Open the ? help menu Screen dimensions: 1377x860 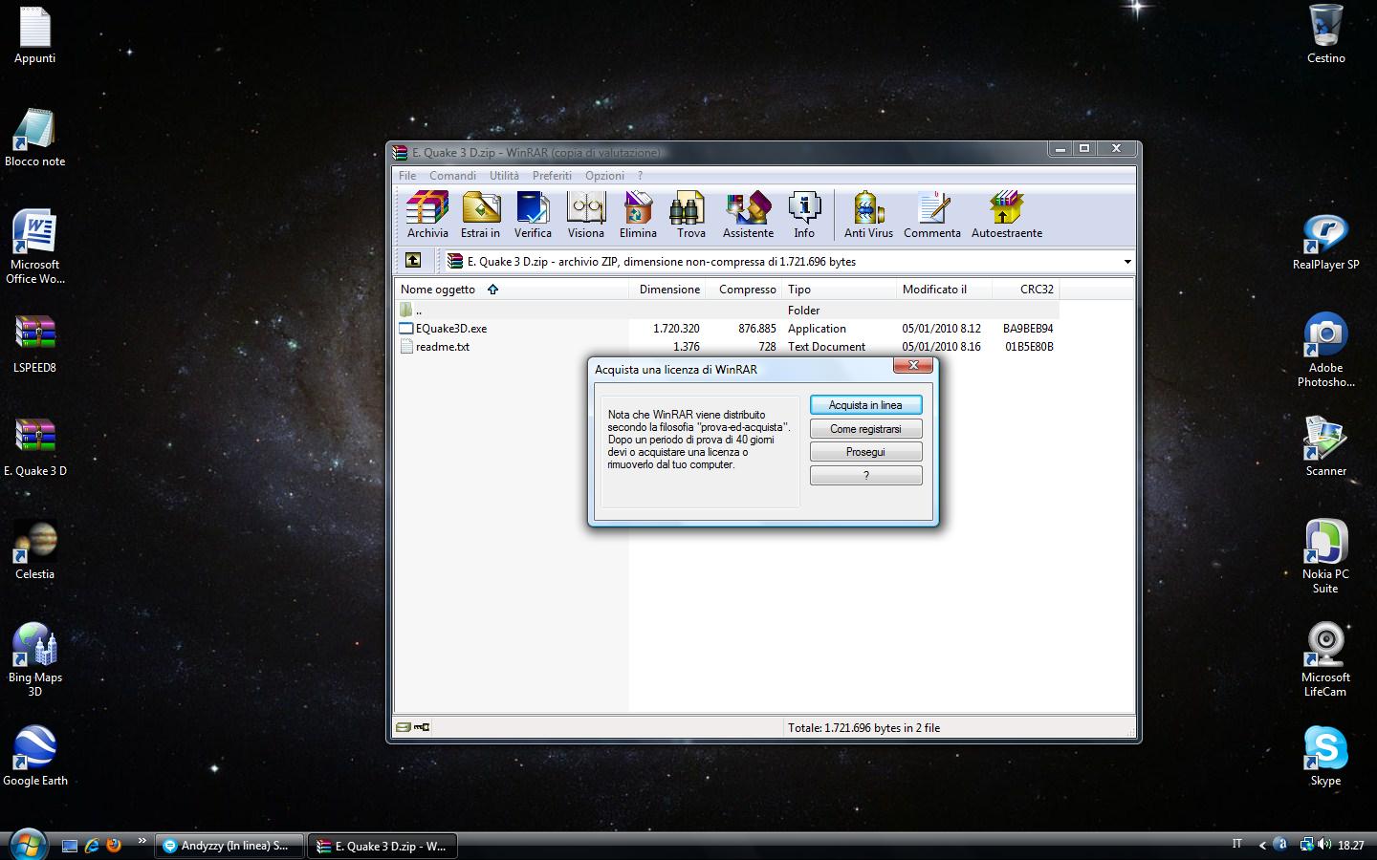tap(640, 176)
